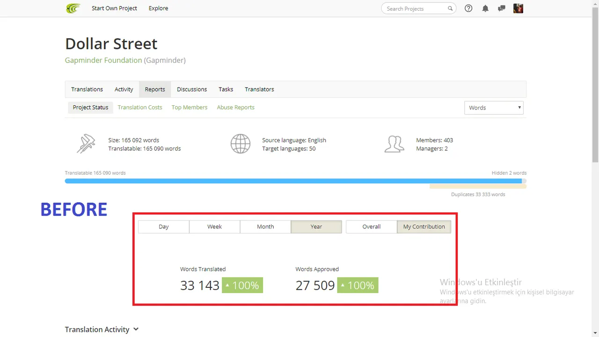
Task: Open the Words unit dropdown
Action: (494, 108)
